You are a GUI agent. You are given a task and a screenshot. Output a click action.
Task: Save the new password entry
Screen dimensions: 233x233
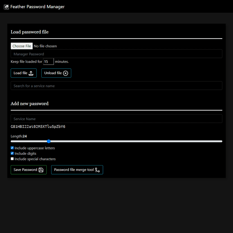(x=28, y=170)
